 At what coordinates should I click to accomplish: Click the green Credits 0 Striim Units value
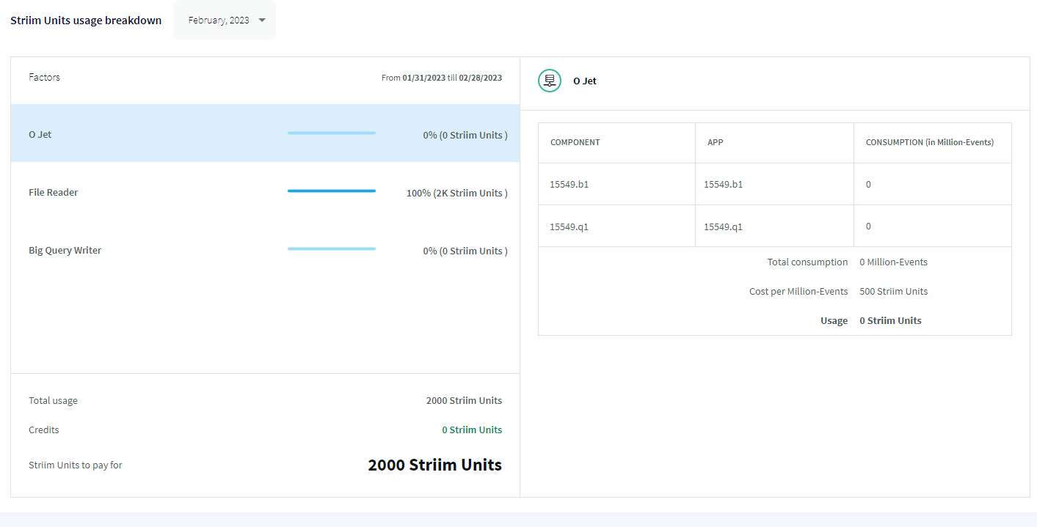[x=472, y=430]
